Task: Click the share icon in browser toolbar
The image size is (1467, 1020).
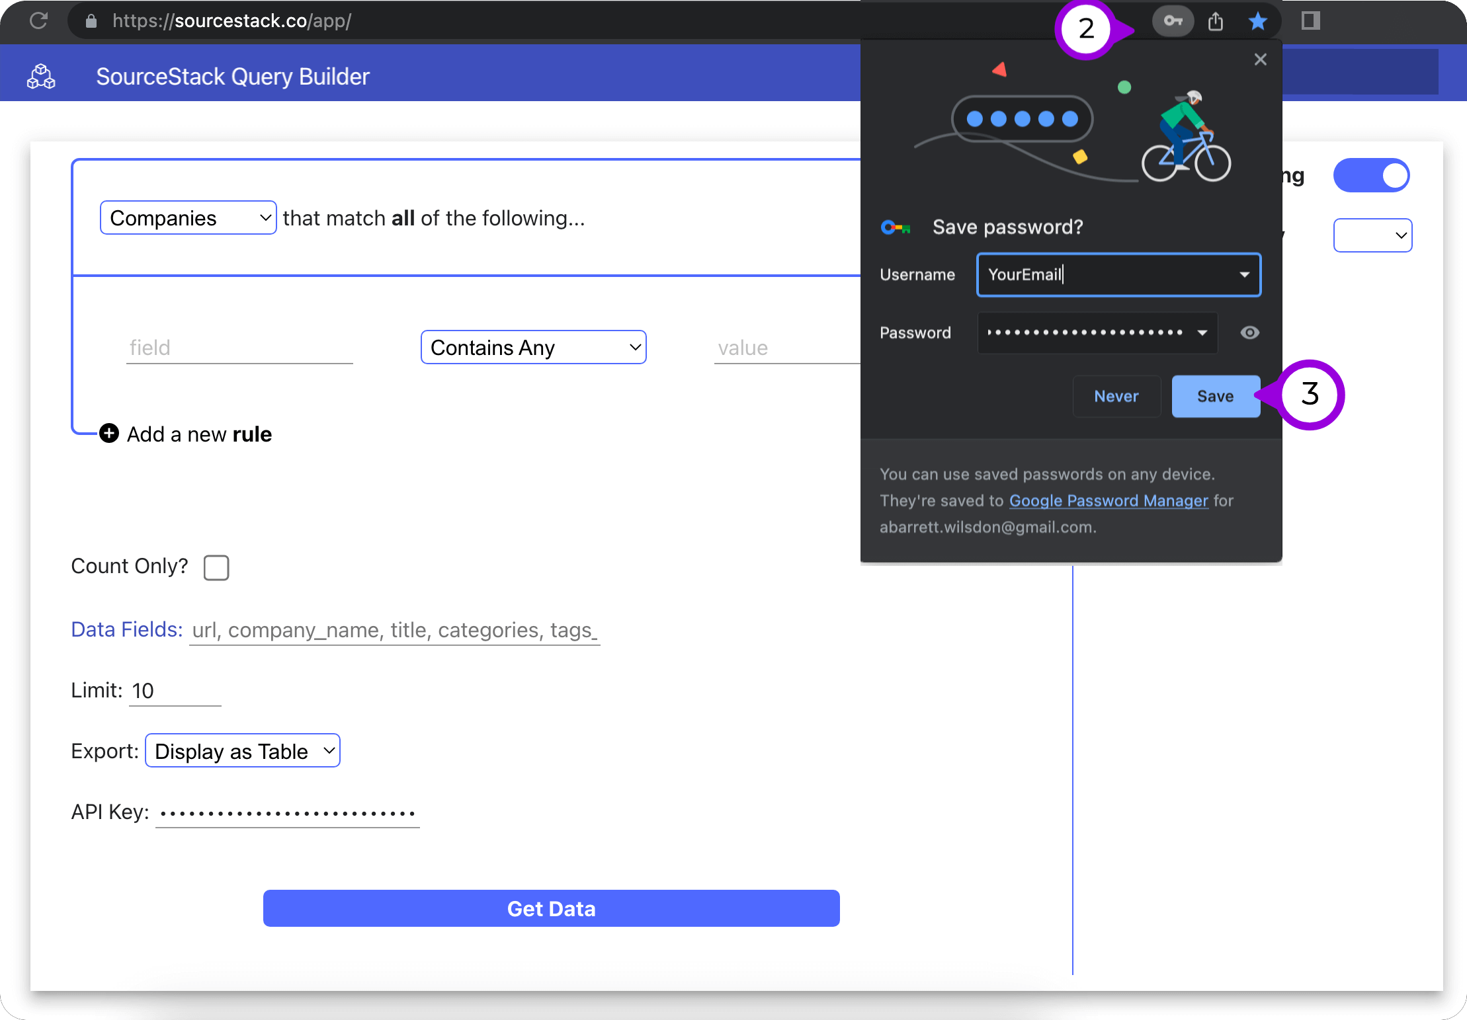Action: tap(1215, 21)
